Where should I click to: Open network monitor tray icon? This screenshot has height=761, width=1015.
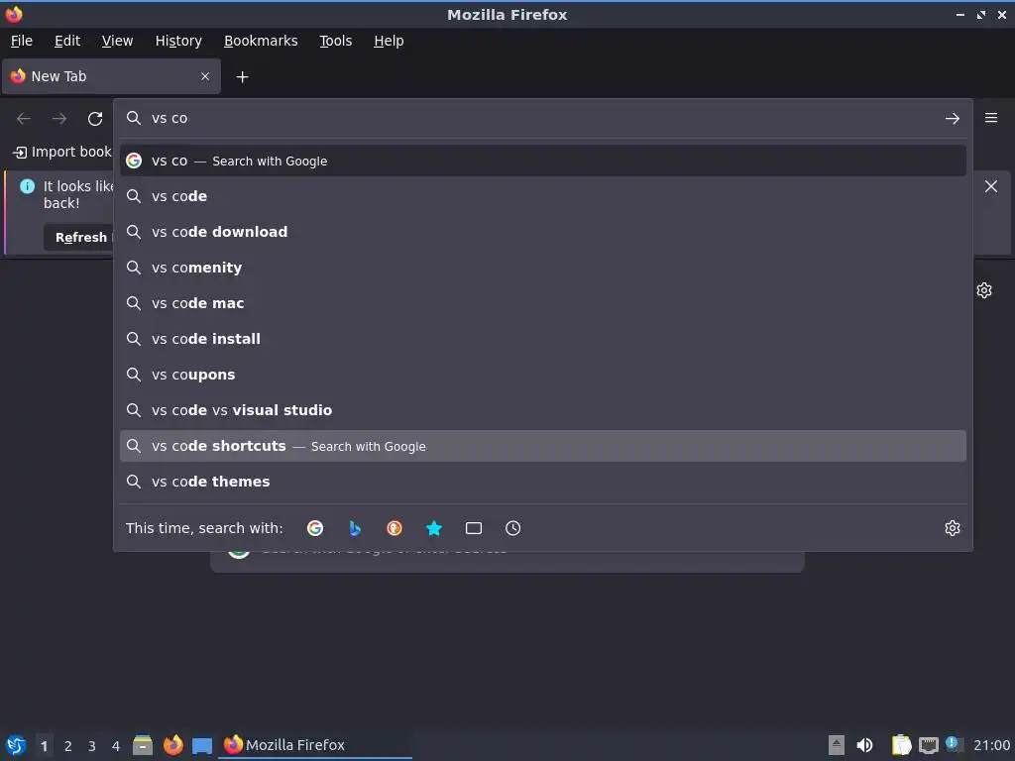(x=929, y=745)
